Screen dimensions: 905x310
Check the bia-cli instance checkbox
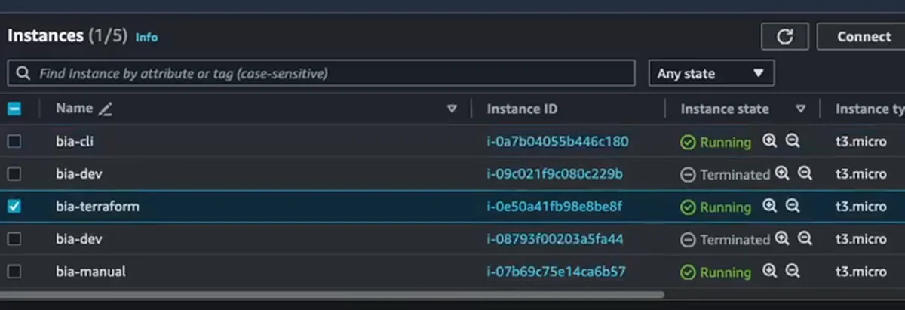click(14, 141)
